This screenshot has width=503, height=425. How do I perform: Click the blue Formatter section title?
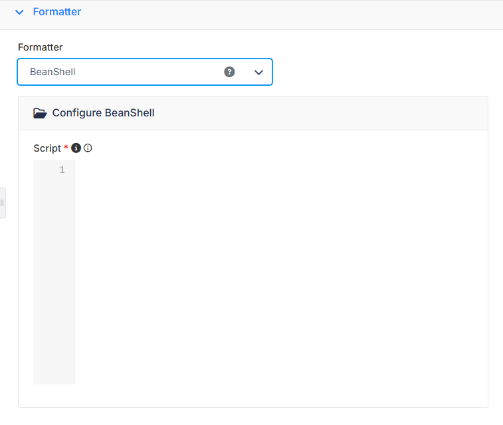click(57, 12)
